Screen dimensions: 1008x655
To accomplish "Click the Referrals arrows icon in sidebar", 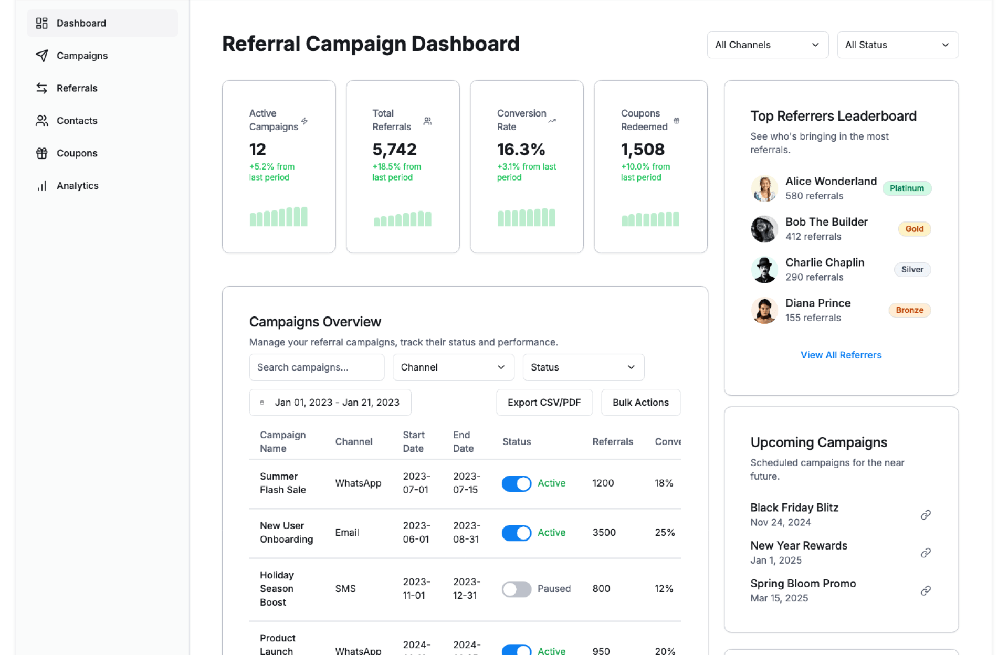I will point(41,88).
